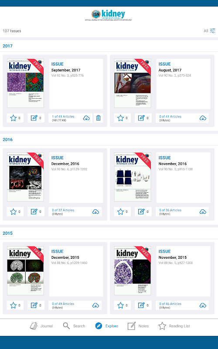Open the Journal tab
This screenshot has width=218, height=349.
(x=41, y=326)
